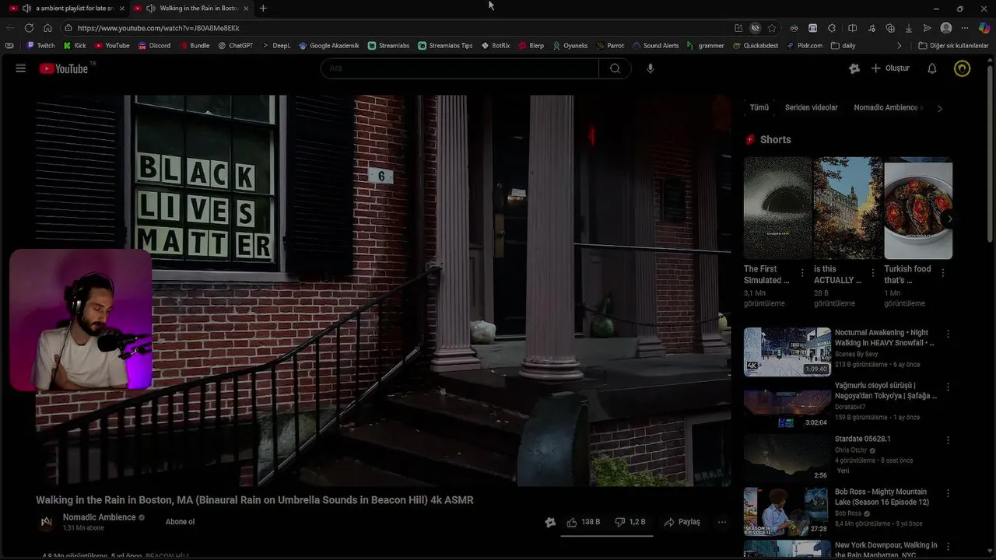Open options for 'is this ACTUALLY' short

[872, 273]
